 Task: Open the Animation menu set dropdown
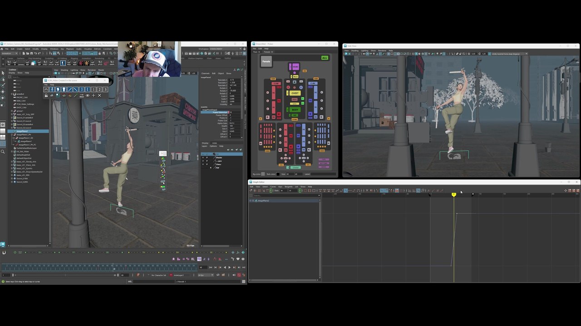click(9, 53)
